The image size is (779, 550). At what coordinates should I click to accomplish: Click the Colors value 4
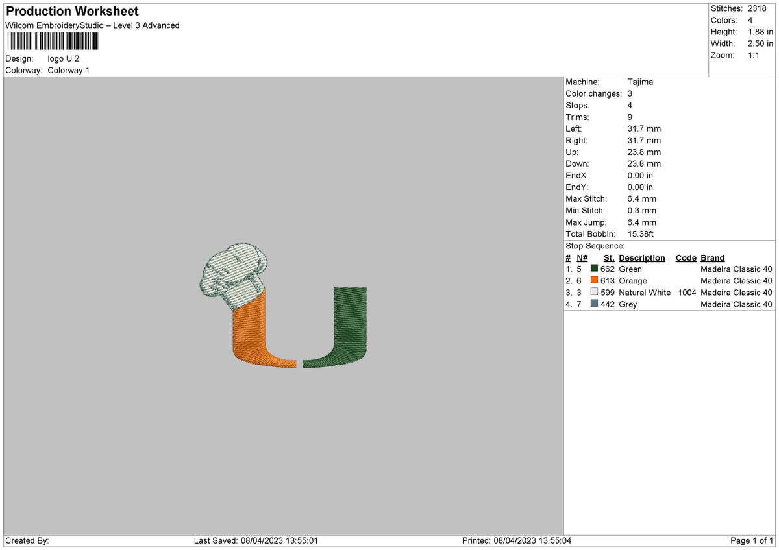click(750, 20)
